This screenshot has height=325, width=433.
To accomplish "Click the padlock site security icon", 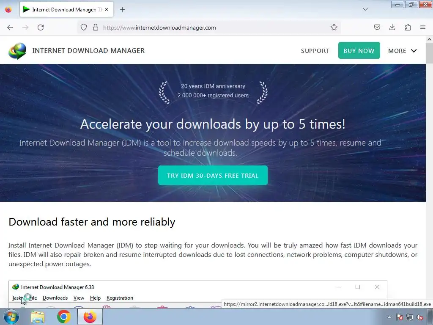I will pyautogui.click(x=96, y=28).
